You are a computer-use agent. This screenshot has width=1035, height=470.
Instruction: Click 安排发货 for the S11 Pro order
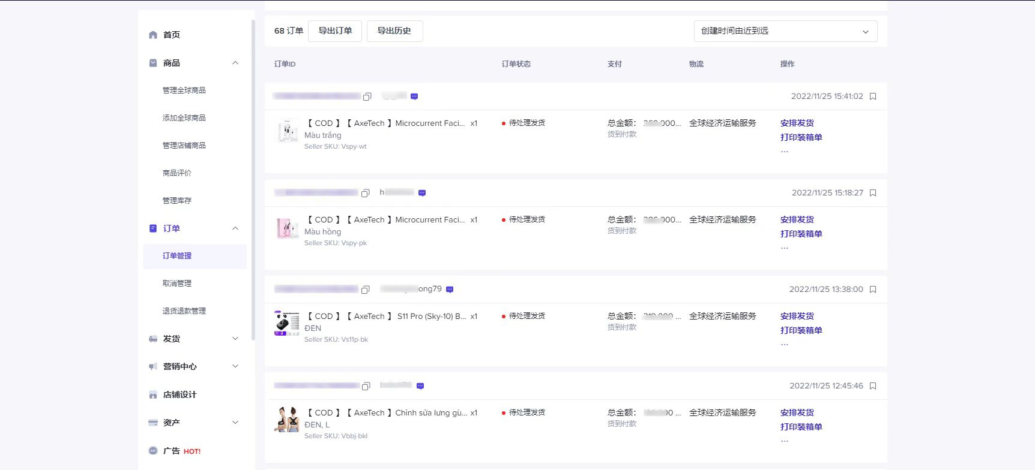(x=797, y=316)
